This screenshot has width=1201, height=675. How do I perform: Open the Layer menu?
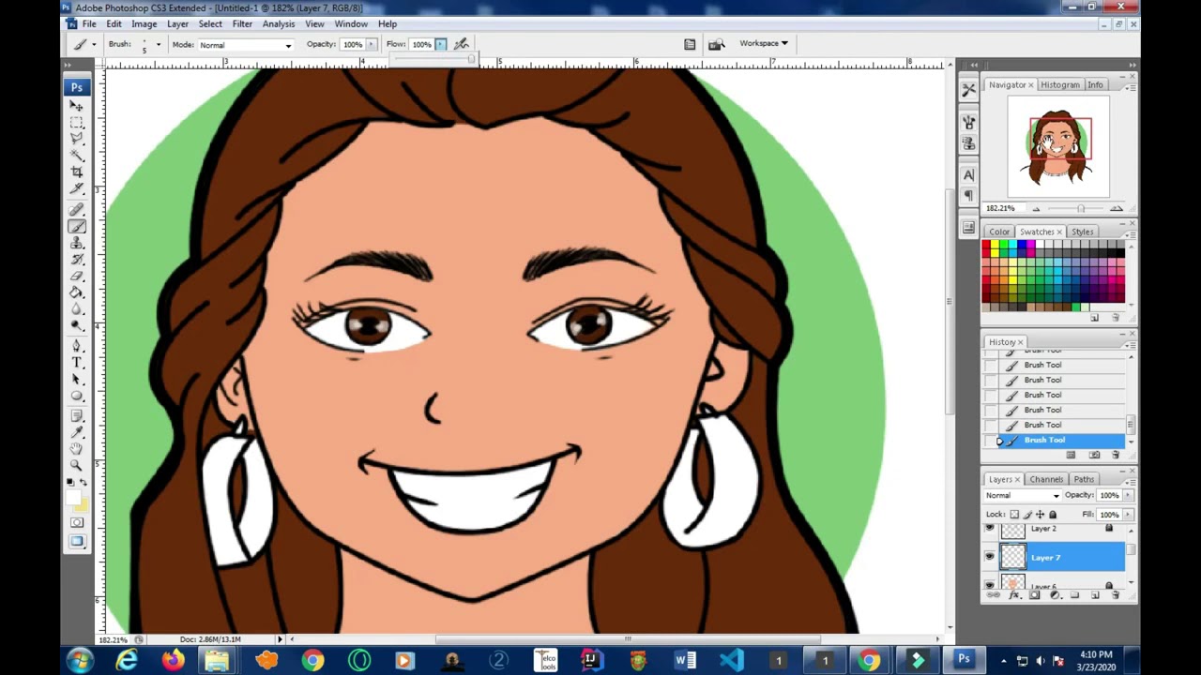click(x=177, y=23)
